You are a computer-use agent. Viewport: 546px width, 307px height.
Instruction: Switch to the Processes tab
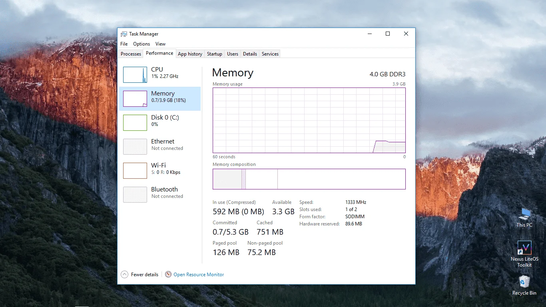tap(131, 54)
